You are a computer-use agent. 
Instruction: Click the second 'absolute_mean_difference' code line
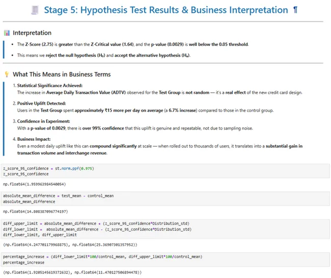pos(29,201)
